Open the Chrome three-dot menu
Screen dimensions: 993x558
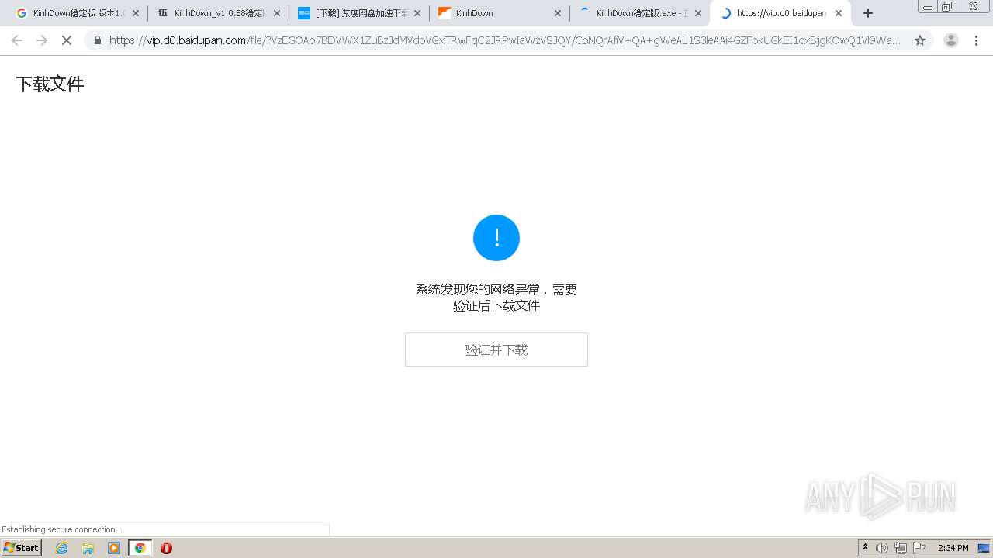(977, 40)
